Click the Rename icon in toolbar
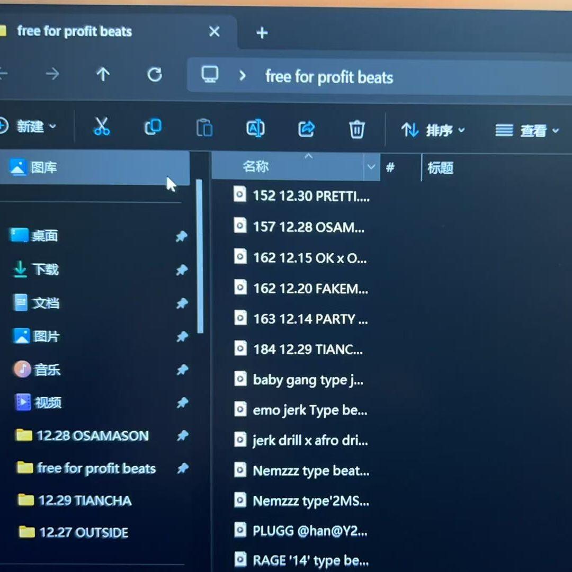Viewport: 572px width, 572px height. (255, 128)
